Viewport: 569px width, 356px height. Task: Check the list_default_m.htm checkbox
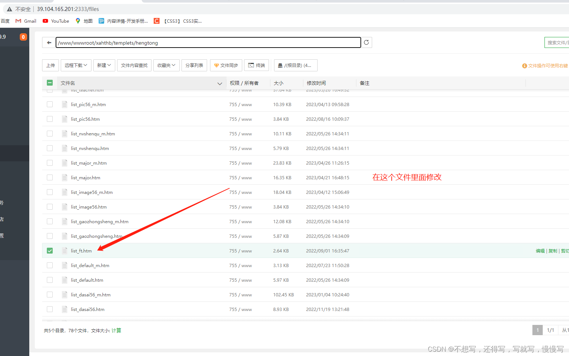(x=50, y=265)
